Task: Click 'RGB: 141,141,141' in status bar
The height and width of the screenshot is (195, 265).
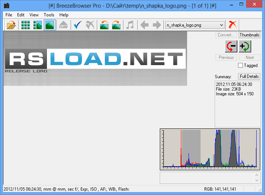Action: coord(220,189)
